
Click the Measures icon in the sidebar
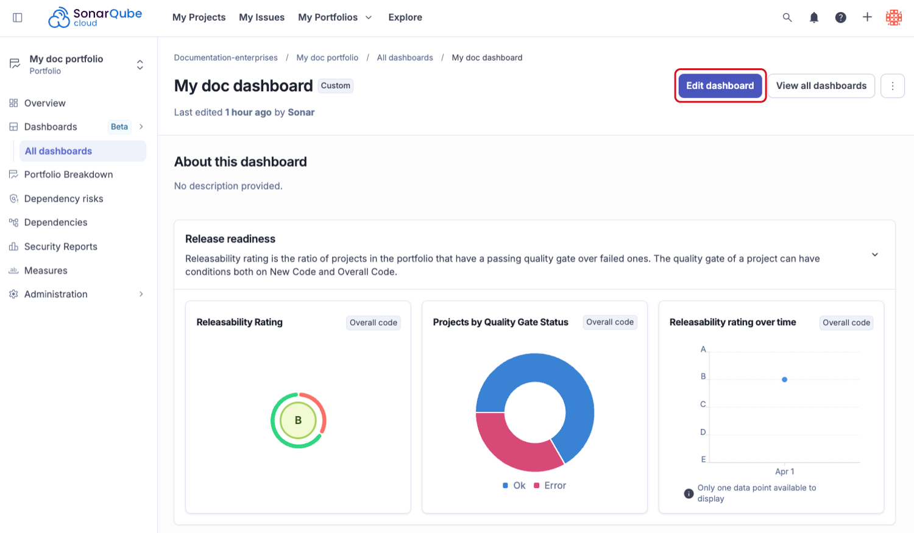13,270
